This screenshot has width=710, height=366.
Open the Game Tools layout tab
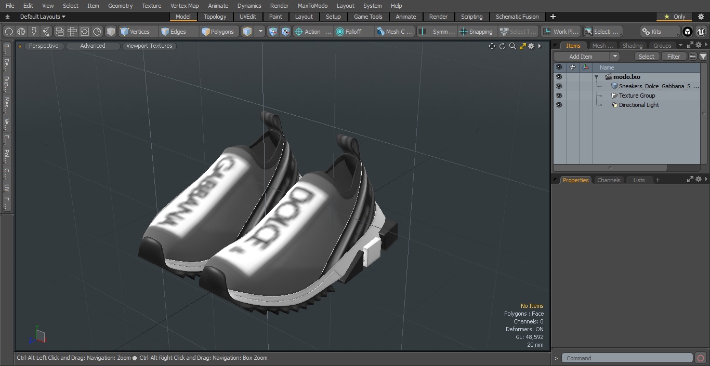click(368, 17)
